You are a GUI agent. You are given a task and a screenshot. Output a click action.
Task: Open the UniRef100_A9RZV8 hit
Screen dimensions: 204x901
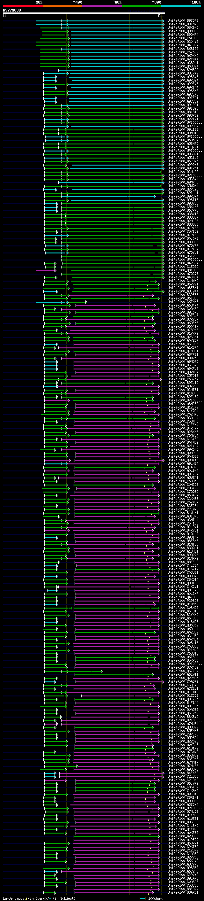click(183, 84)
